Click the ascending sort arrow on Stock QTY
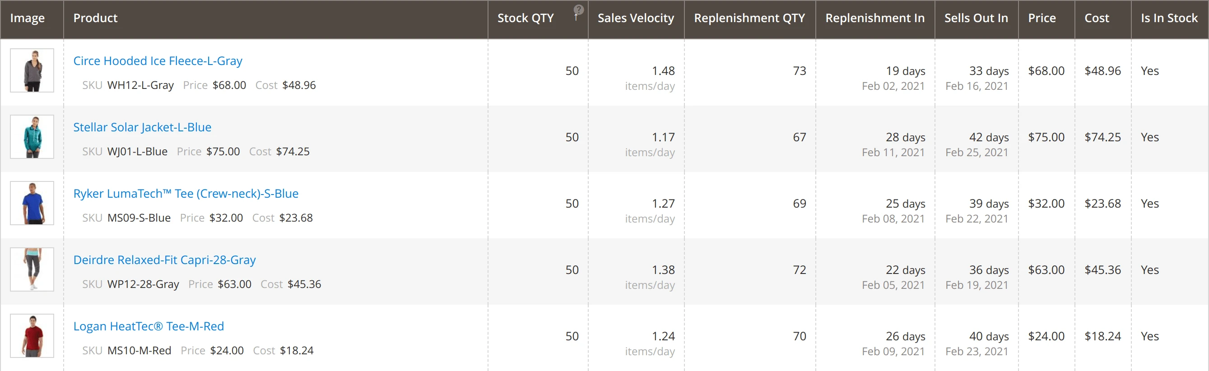This screenshot has height=371, width=1209. [x=576, y=19]
